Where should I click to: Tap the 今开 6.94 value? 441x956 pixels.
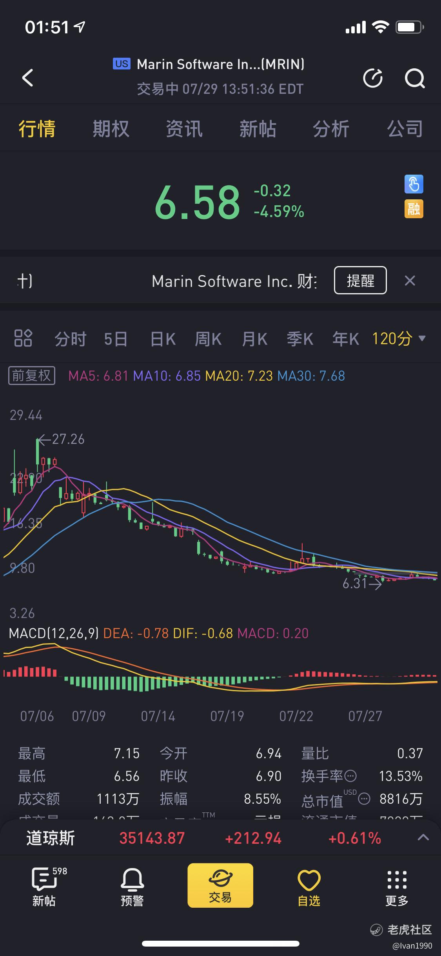pos(269,753)
